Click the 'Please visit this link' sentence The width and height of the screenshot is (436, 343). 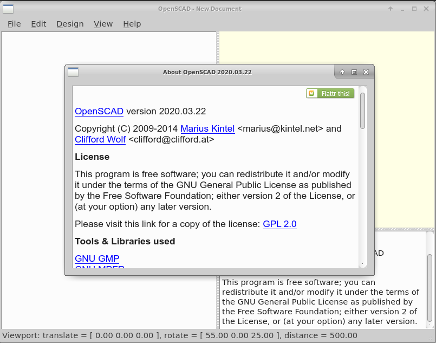click(x=167, y=224)
